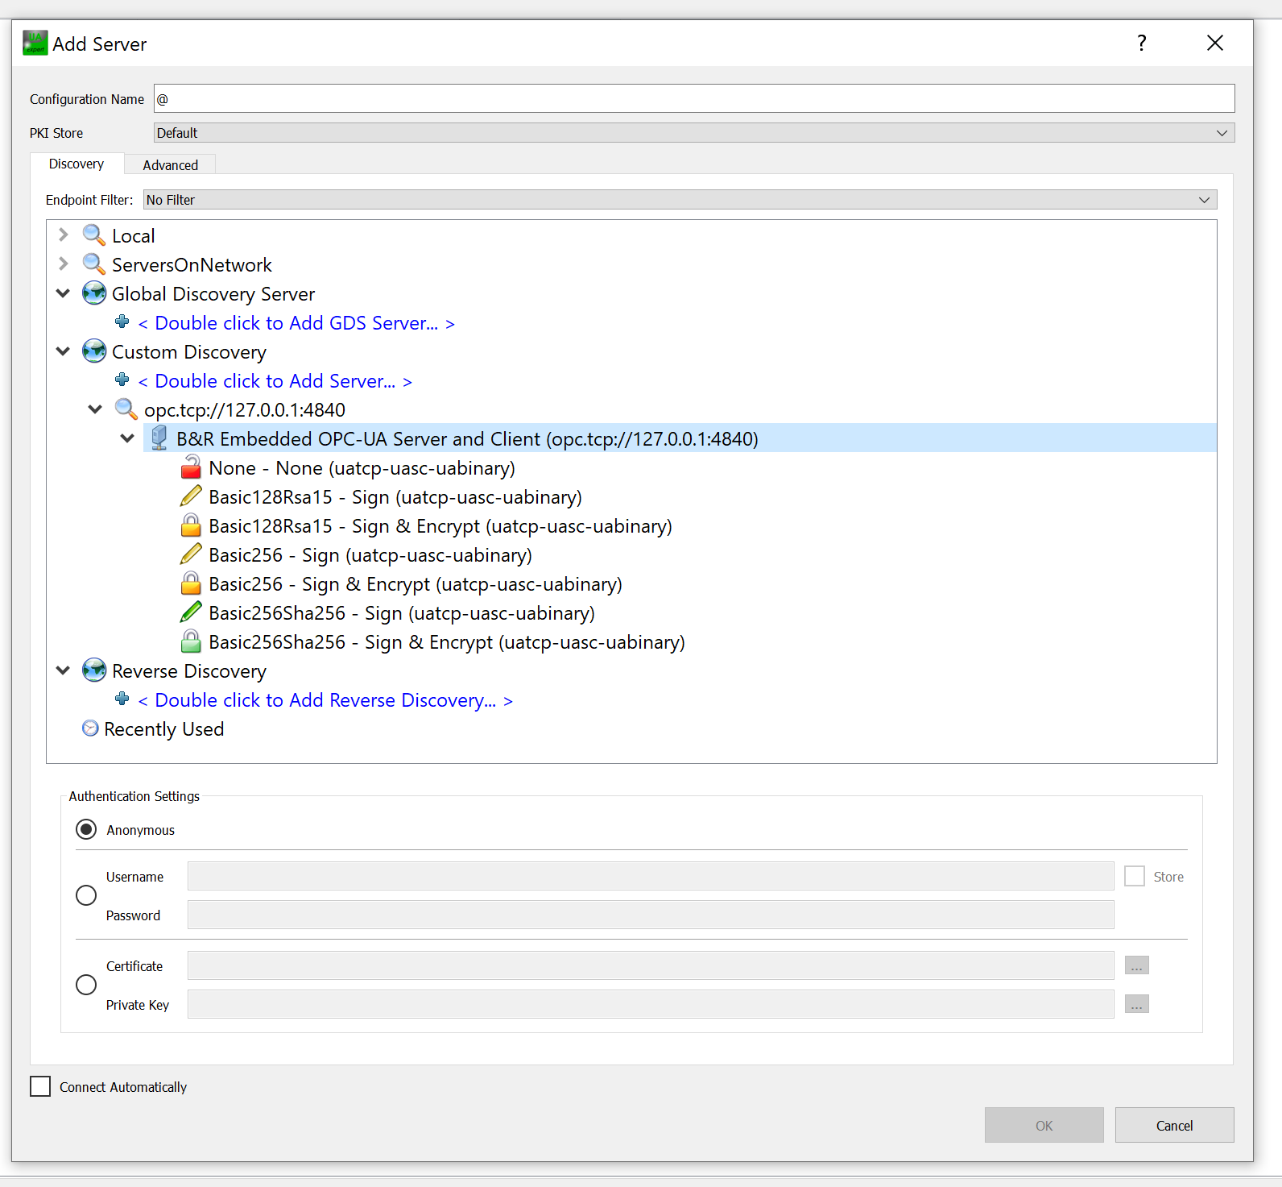Click the ServersOnNetwork magnifier icon
1282x1187 pixels.
point(94,264)
